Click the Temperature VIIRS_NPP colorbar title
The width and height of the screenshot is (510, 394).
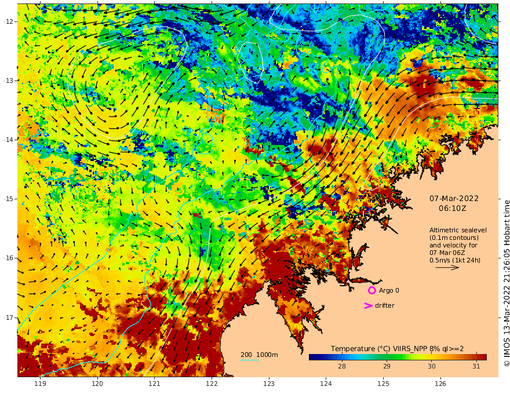coord(397,348)
